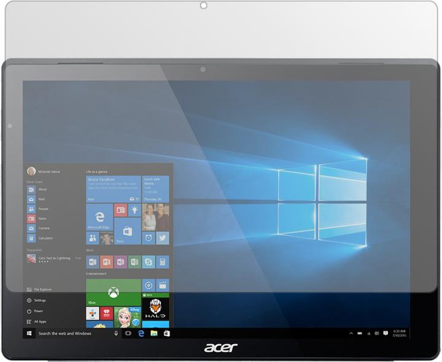This screenshot has width=442, height=362.
Task: Open Calculator from the most used list
Action: 40,238
